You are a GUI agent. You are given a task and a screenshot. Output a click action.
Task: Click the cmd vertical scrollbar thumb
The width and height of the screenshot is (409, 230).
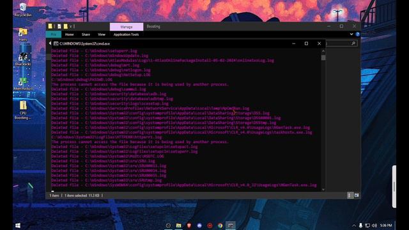tap(323, 57)
